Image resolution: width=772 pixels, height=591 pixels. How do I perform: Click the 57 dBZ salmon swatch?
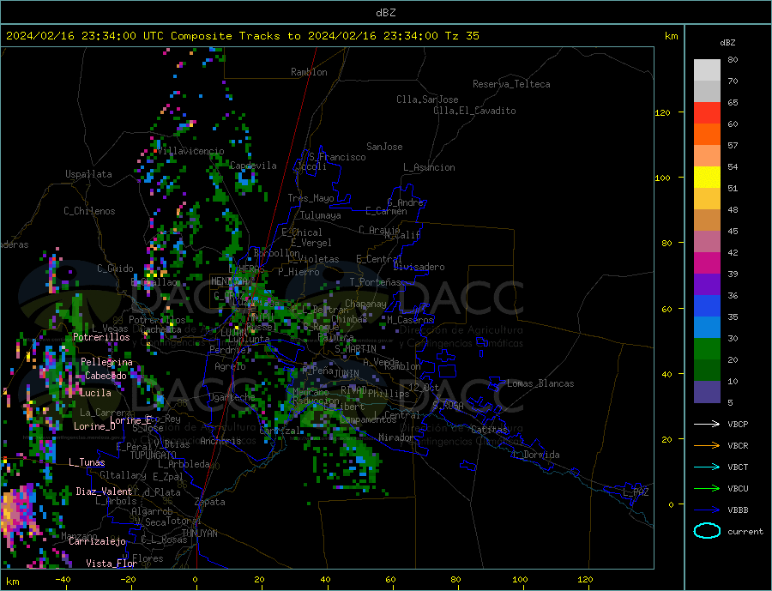point(707,155)
